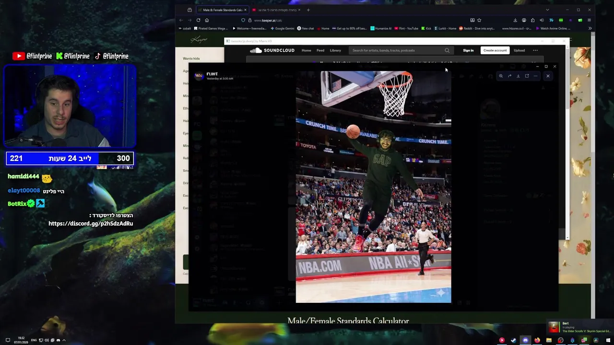614x345 pixels.
Task: Open SoundCloud Home menu item
Action: pos(306,50)
